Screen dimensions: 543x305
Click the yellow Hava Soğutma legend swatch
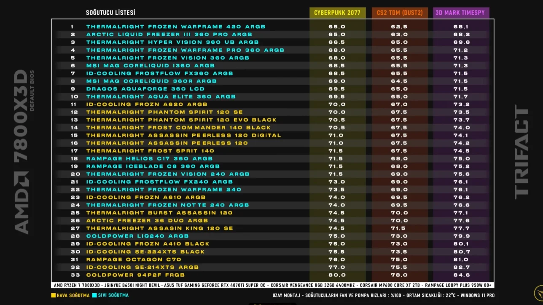click(53, 295)
